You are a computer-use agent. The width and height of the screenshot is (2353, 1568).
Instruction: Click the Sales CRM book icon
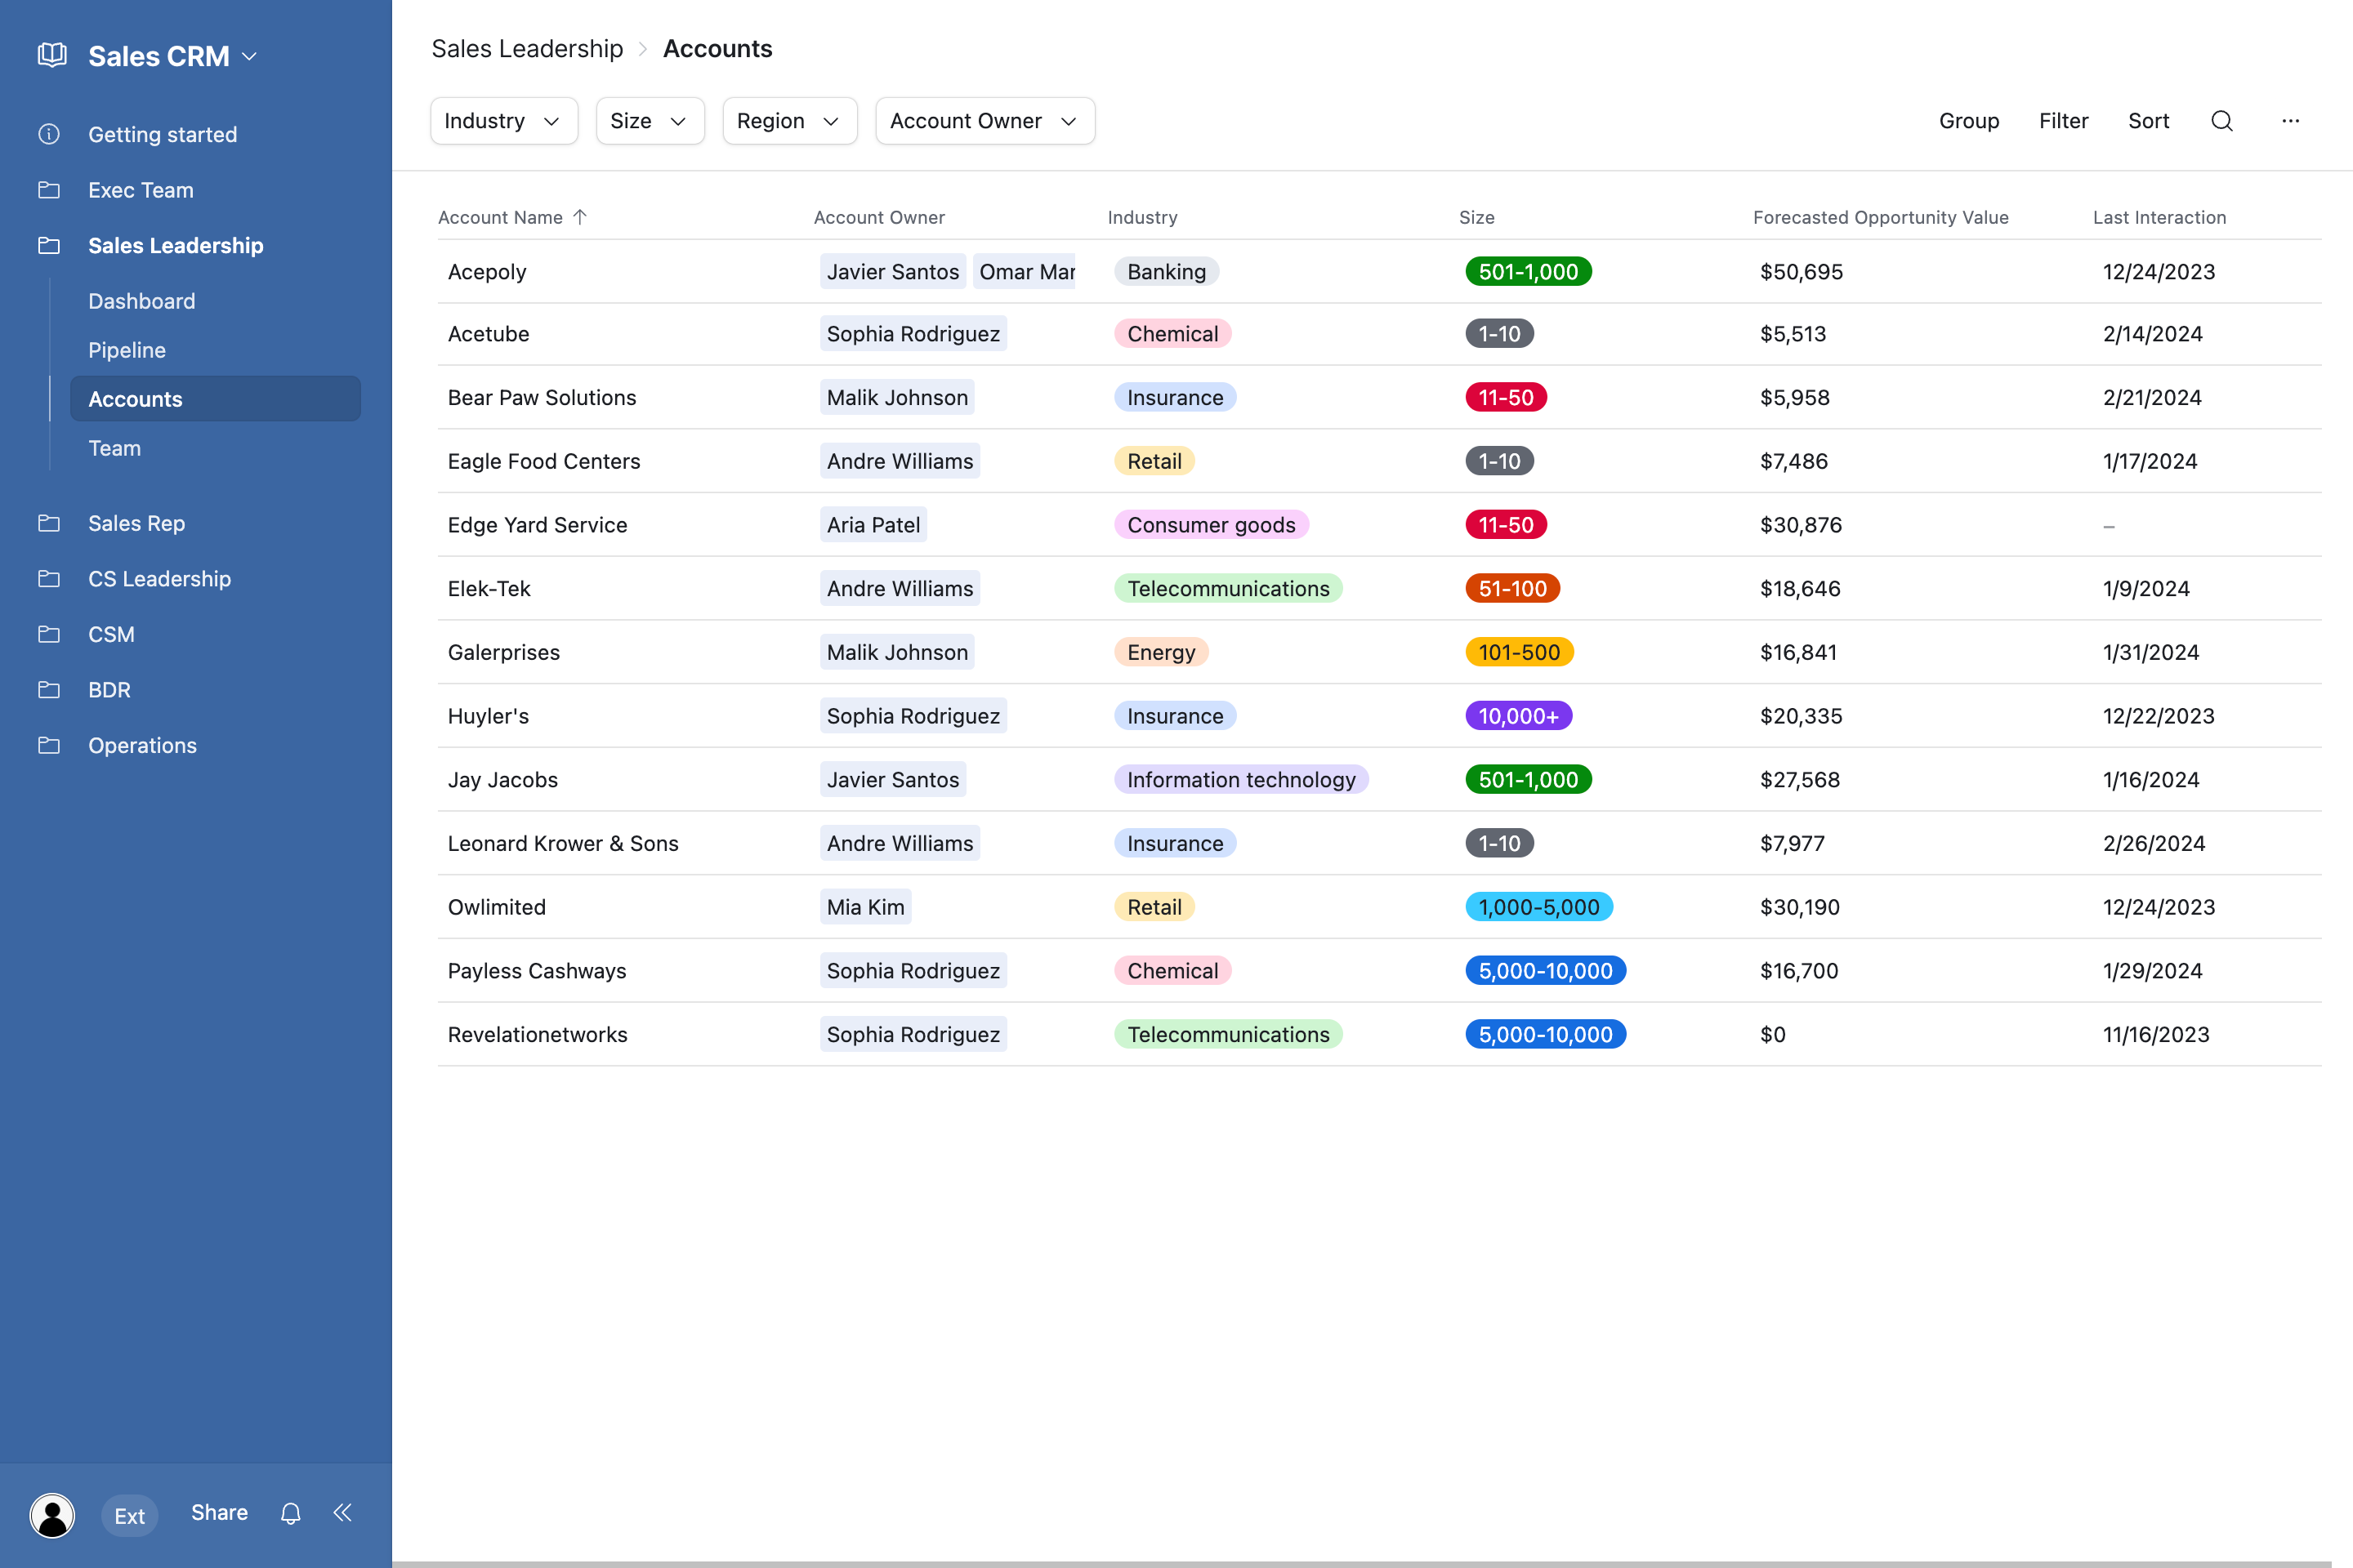[x=52, y=55]
